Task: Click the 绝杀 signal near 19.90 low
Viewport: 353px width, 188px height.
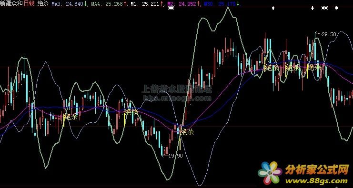Action: 187,132
